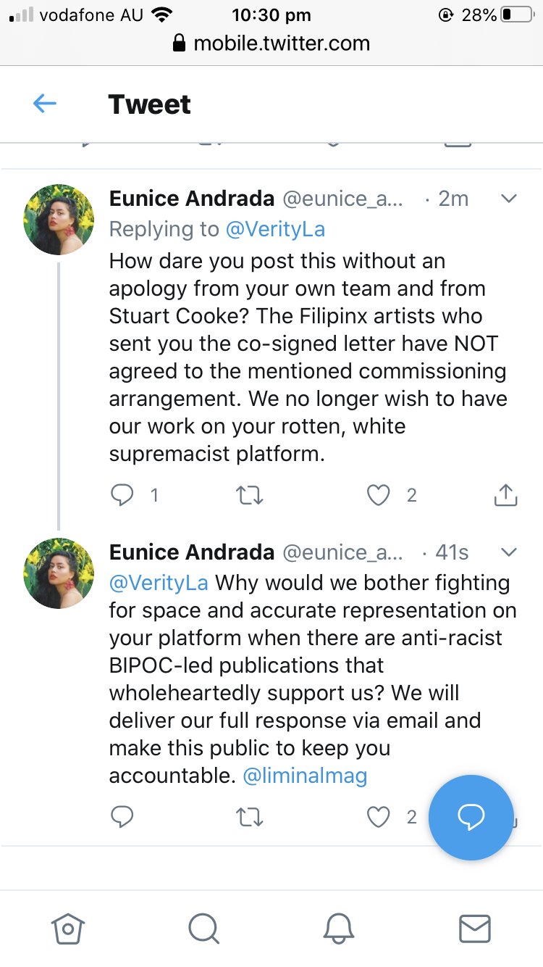Viewport: 543px width, 967px height.
Task: Reply to the second tweet mentioning @liminalmag
Action: pos(122,817)
